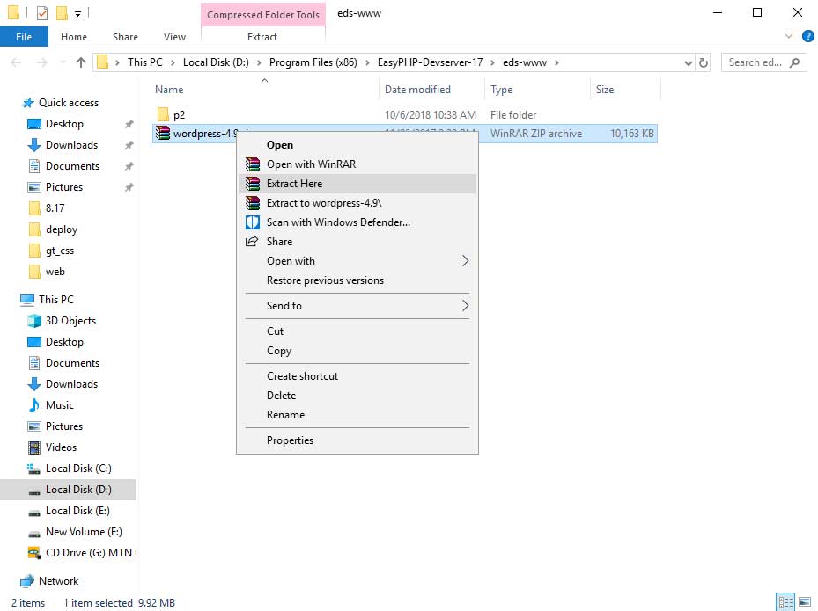
Task: Click Cut in the context menu
Action: pyautogui.click(x=357, y=331)
